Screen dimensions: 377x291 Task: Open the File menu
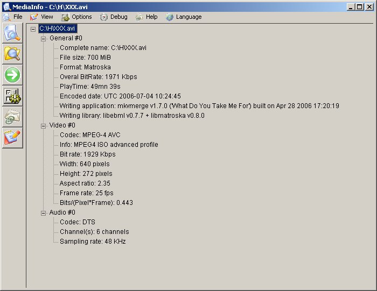[18, 17]
